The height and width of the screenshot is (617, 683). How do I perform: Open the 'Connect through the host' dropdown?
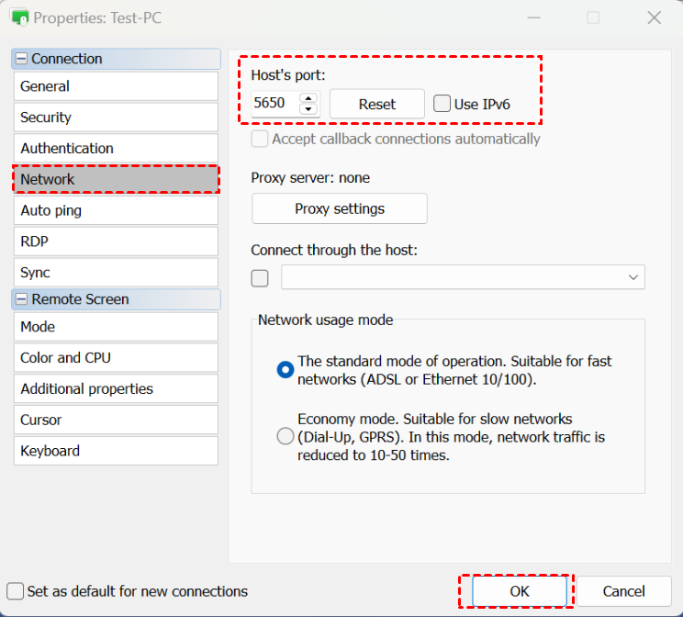point(633,277)
